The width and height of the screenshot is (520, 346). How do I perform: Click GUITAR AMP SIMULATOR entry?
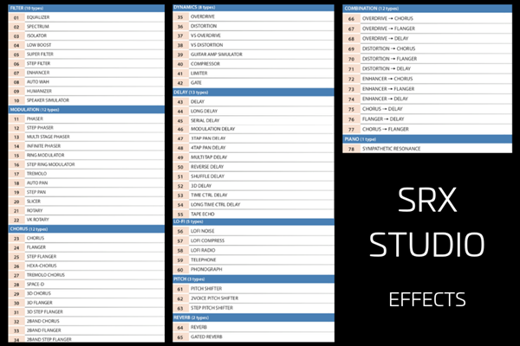[253, 54]
